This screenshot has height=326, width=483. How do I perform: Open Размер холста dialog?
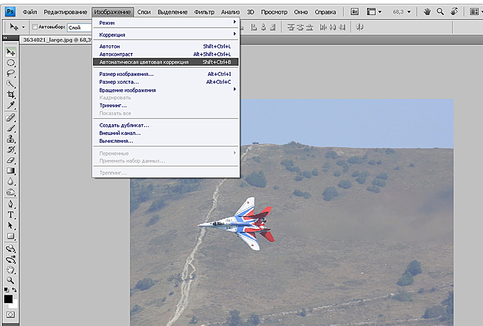tap(165, 82)
